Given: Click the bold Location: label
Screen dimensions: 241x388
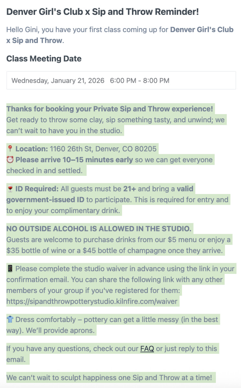Looking at the screenshot, I should coord(32,149).
